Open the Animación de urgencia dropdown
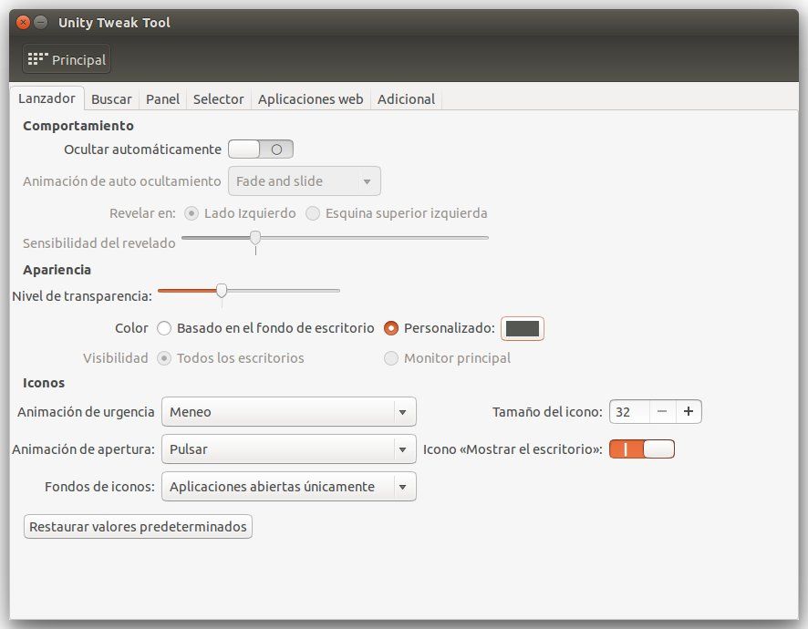 click(288, 412)
